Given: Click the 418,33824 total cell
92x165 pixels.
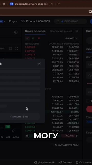Looking at the screenshot, I should pyautogui.click(x=73, y=123).
